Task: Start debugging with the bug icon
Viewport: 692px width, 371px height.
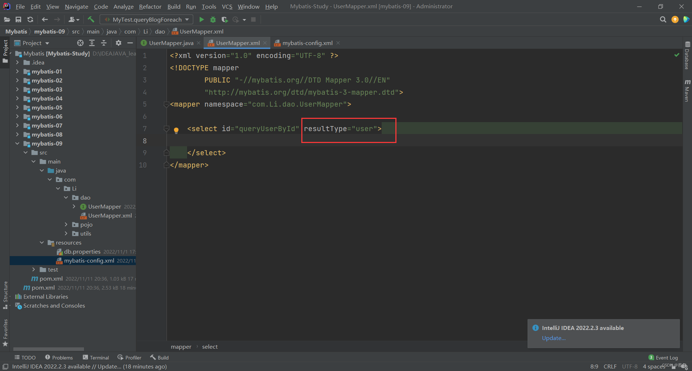Action: [213, 19]
